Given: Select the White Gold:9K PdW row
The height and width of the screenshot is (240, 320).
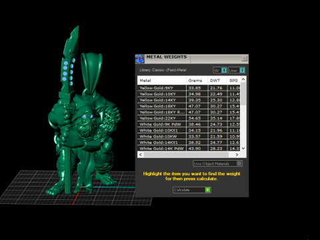Looking at the screenshot, I should coord(189,124).
